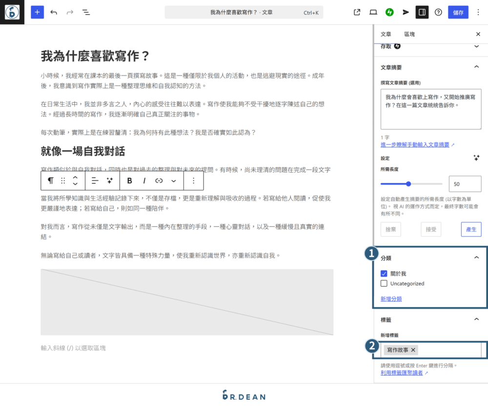Click the block inserter plus icon
488x406 pixels.
(x=37, y=12)
